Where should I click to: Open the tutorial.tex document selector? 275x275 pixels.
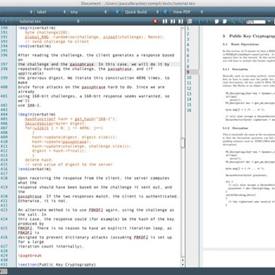(49, 21)
